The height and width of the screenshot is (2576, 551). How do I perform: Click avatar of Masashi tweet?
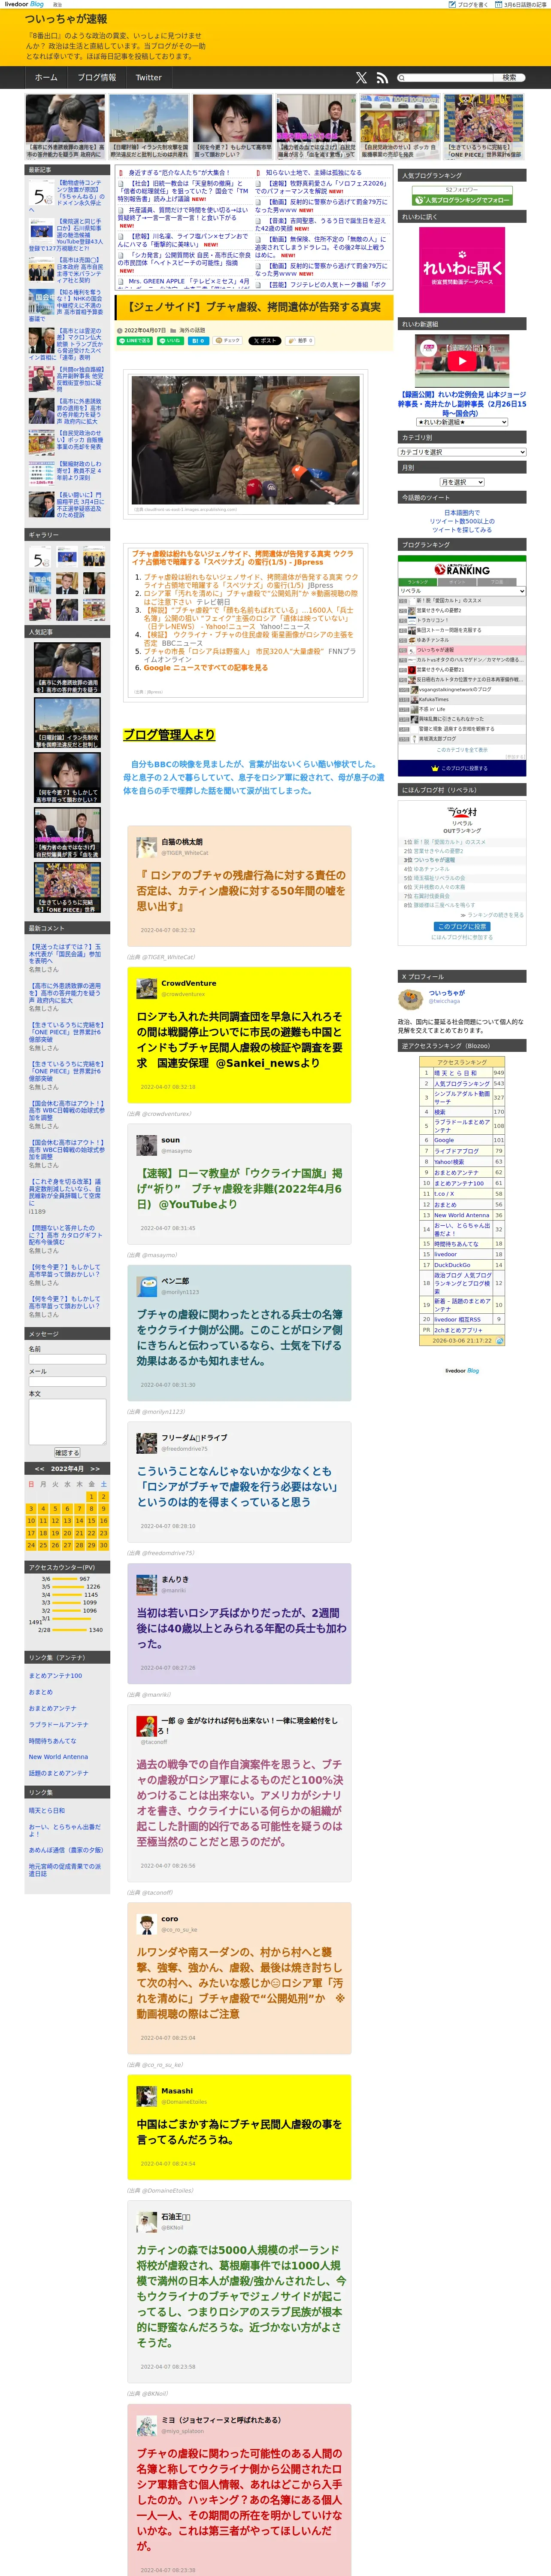coord(147,2095)
